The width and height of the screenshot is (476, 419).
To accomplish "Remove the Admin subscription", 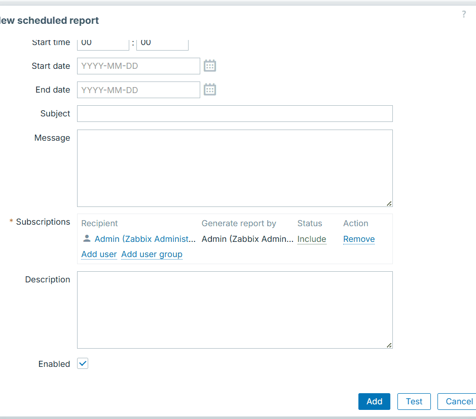I will (x=359, y=239).
